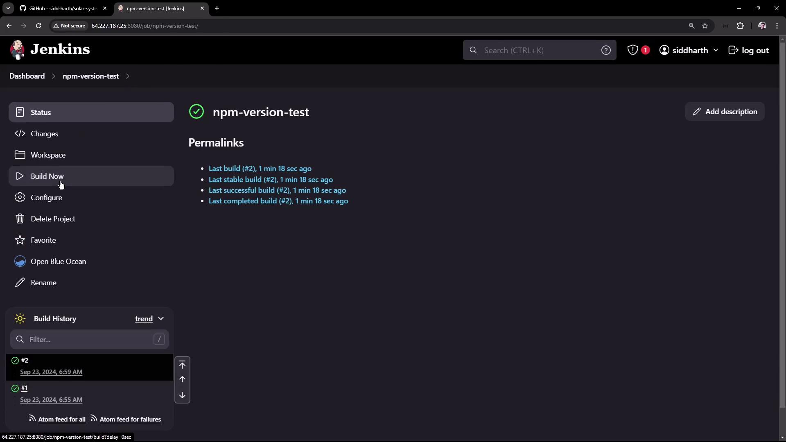This screenshot has width=786, height=442.
Task: Switch to the GitHub browser tab
Action: point(62,8)
